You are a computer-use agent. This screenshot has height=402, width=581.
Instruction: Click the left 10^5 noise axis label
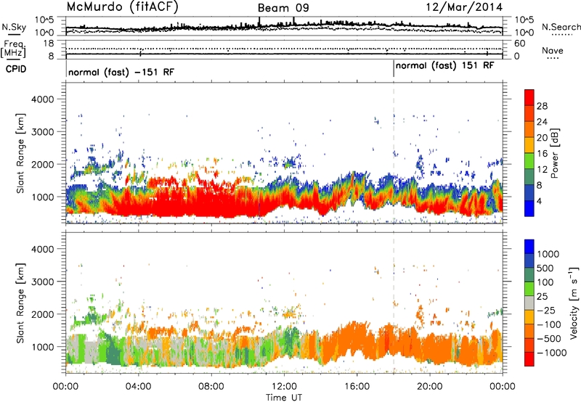coord(44,20)
